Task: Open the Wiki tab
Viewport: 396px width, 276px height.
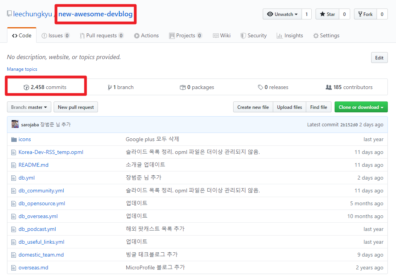Action: point(222,35)
